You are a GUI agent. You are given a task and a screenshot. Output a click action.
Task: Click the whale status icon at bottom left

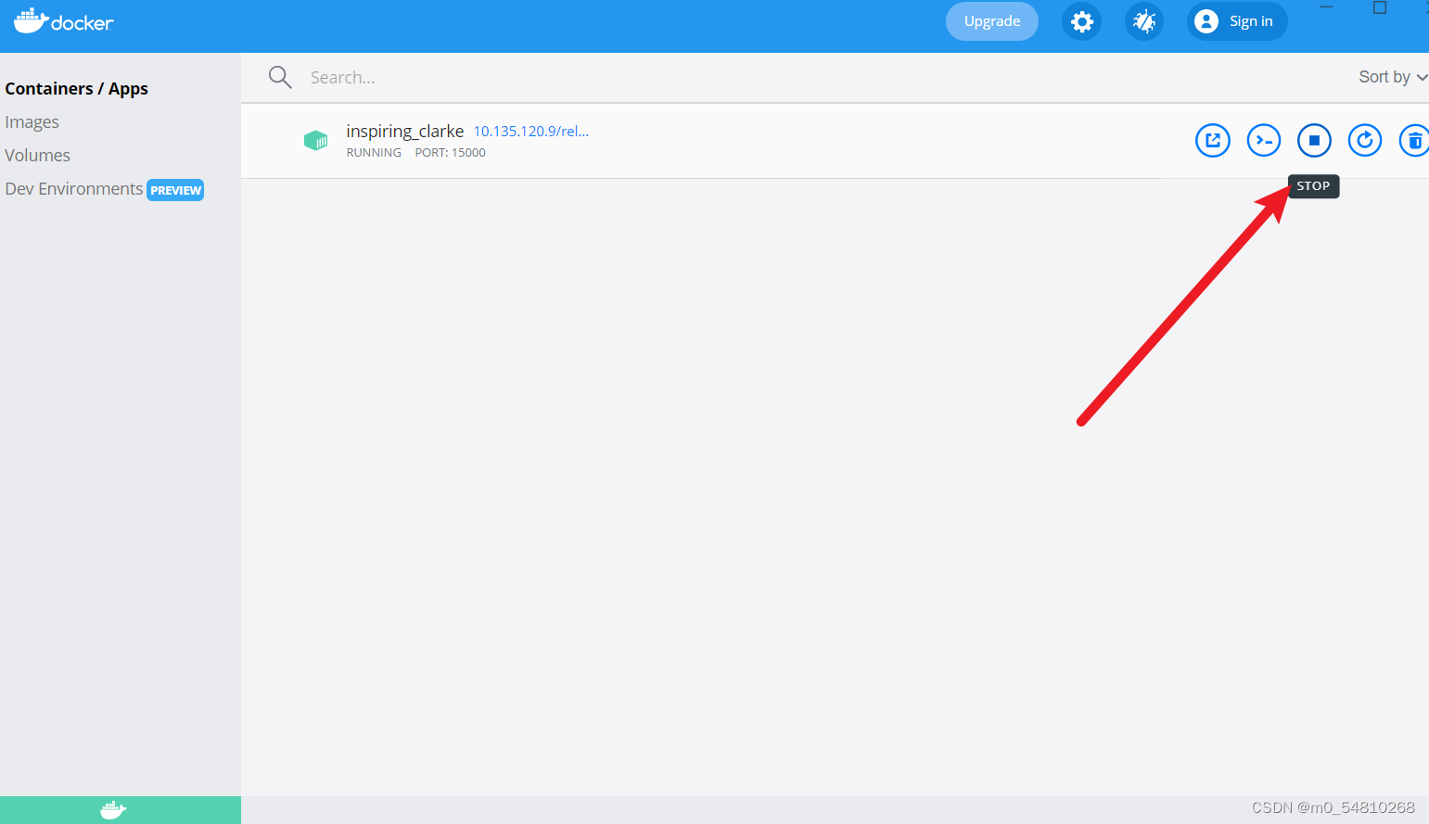[113, 810]
